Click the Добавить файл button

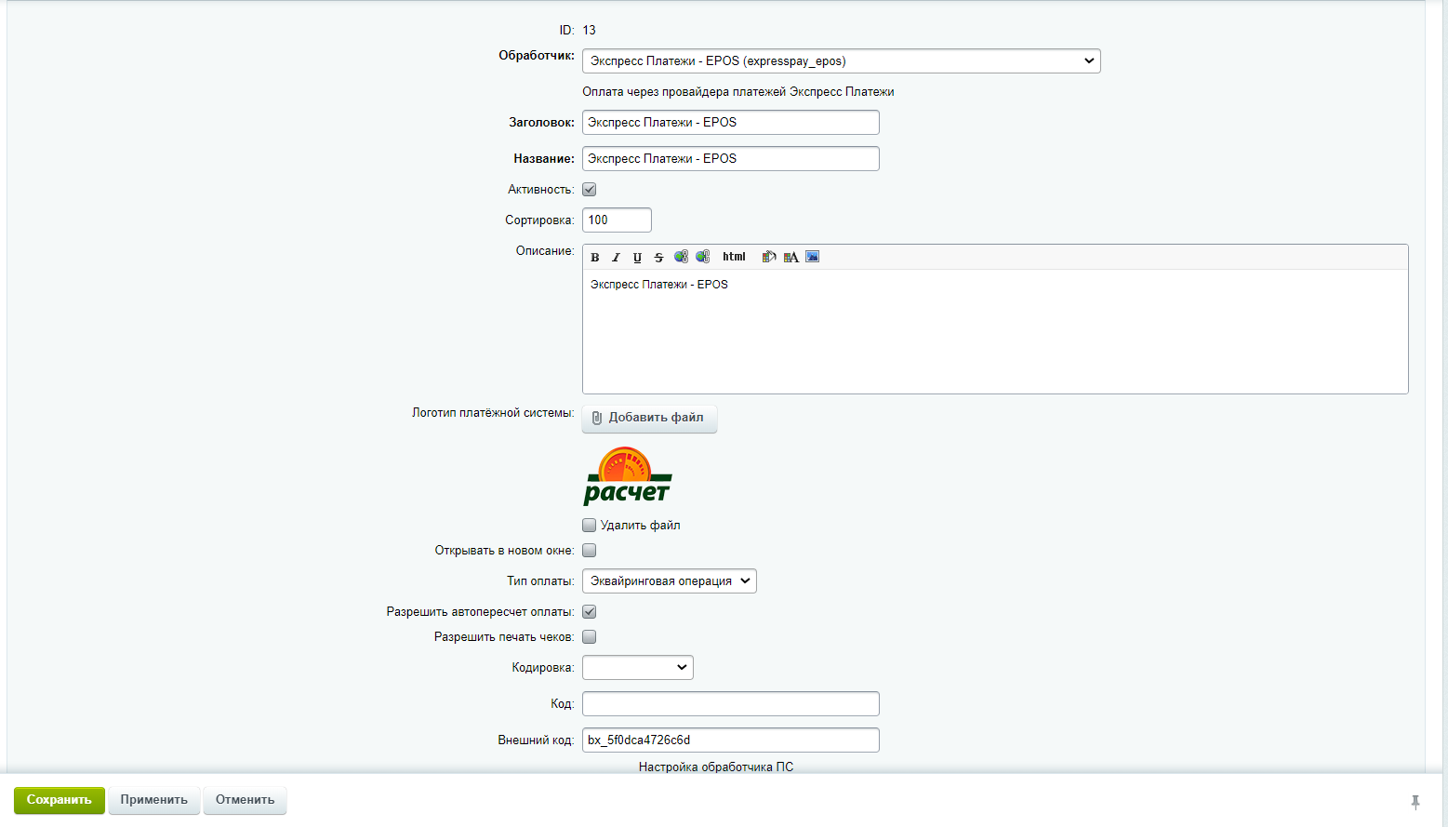[649, 418]
